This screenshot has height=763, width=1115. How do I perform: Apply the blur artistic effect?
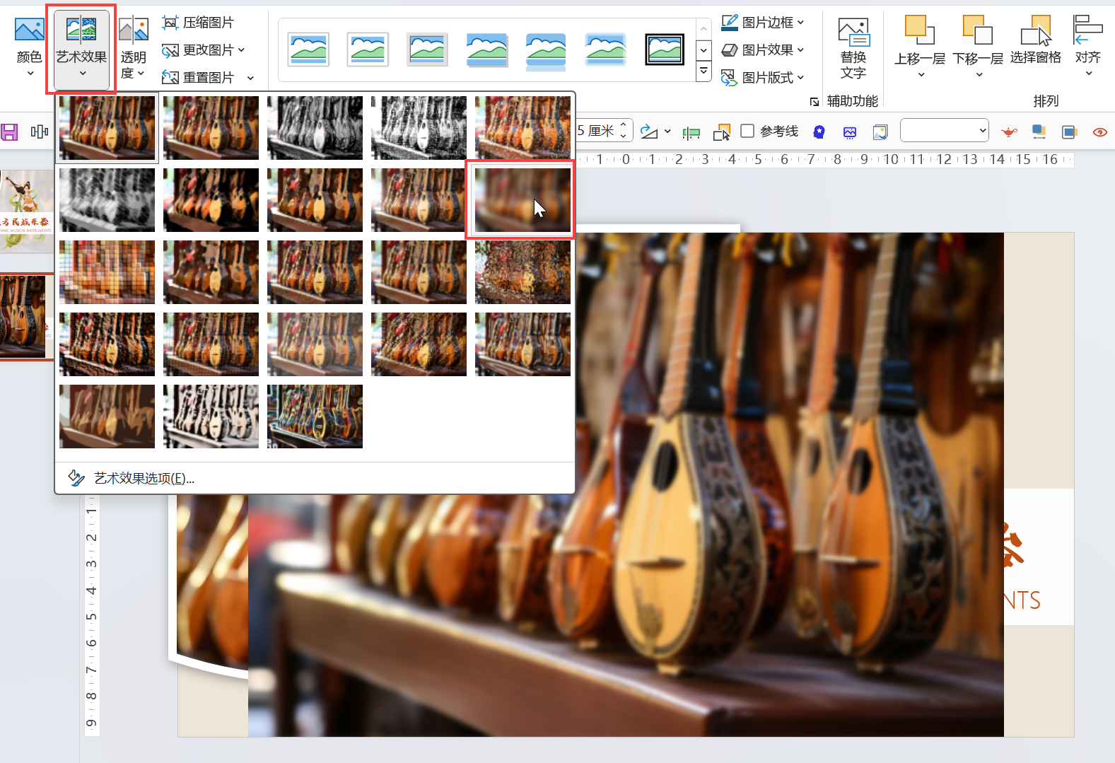523,200
